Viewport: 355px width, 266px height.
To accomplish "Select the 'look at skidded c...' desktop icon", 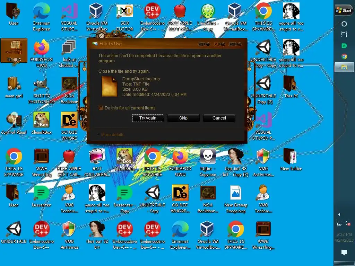I will click(69, 54).
